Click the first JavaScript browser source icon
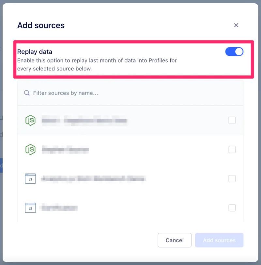Image resolution: width=261 pixels, height=265 pixels. 30,179
